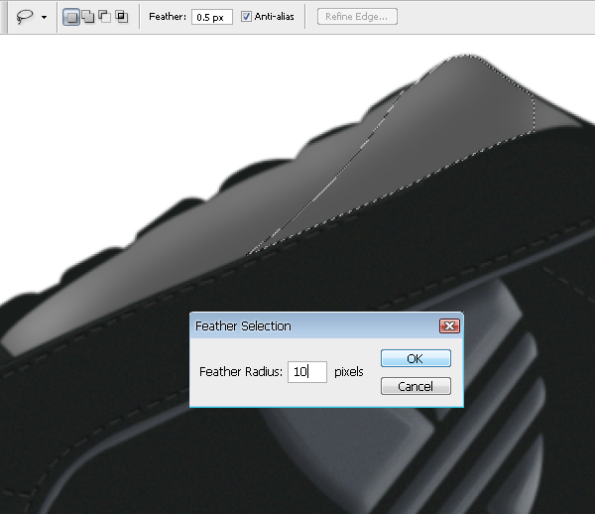Cancel the Feather Selection dialog

click(x=416, y=386)
